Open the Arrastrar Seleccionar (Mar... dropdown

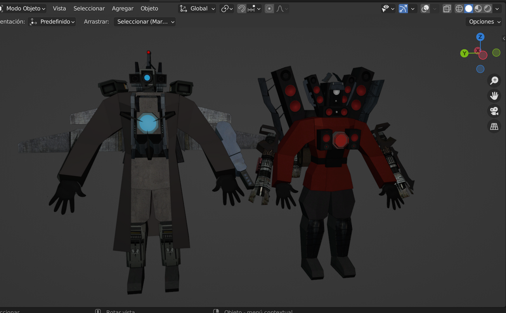click(x=145, y=22)
